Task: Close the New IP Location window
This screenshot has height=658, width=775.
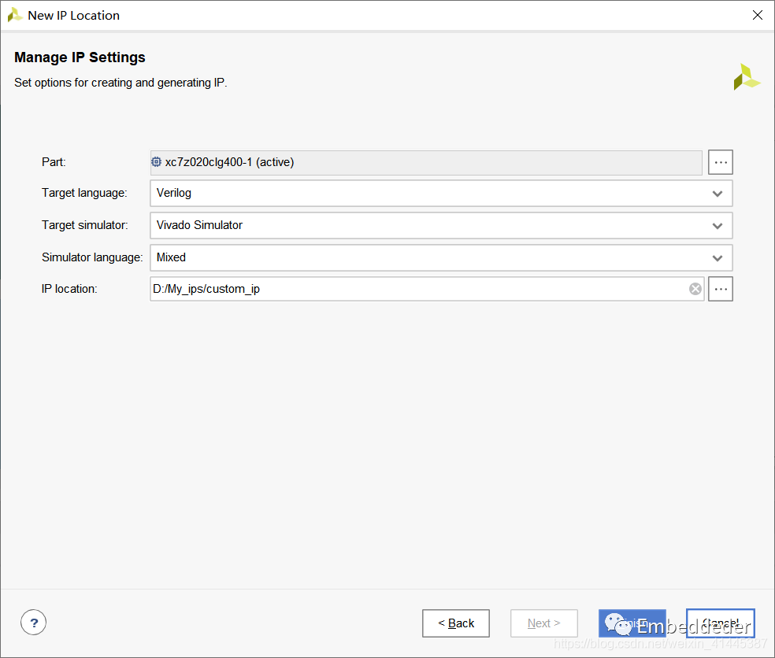Action: click(x=757, y=15)
